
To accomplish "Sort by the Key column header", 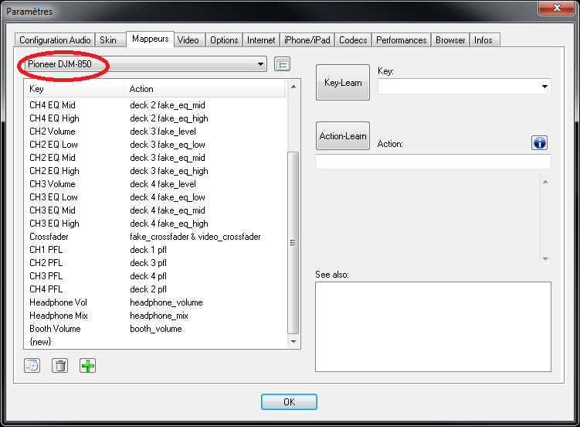I will coord(75,89).
